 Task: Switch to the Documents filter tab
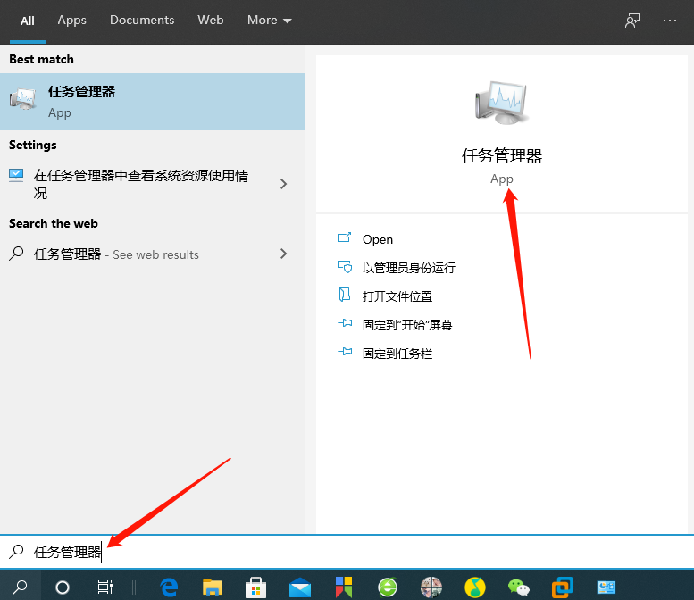[x=141, y=21]
